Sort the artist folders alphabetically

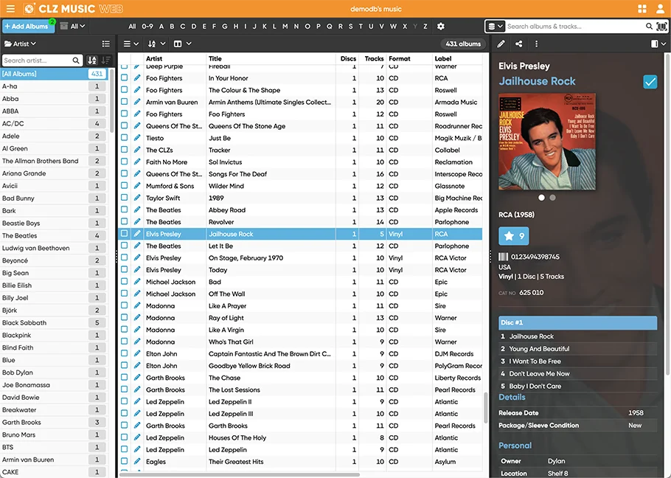[x=92, y=60]
